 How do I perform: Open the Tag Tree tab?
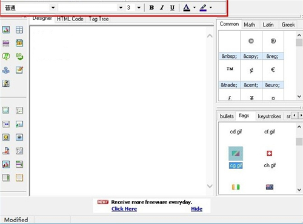tap(99, 19)
